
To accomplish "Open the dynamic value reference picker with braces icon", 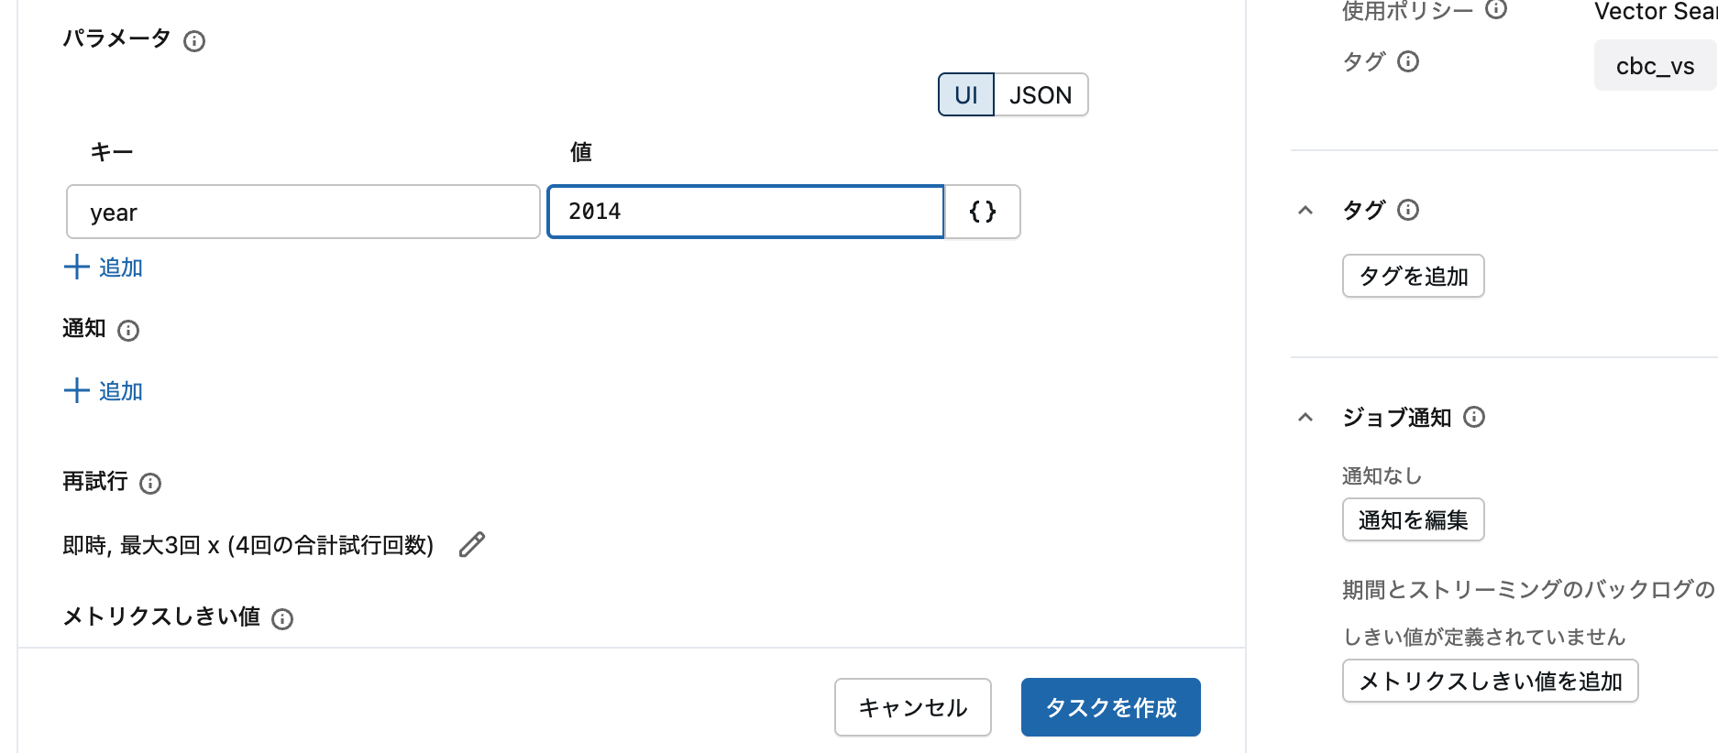I will pyautogui.click(x=981, y=212).
